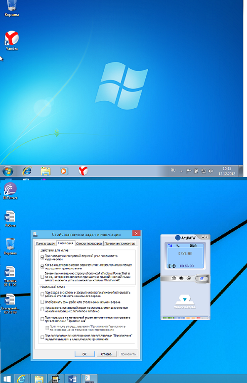This screenshot has height=383, width=247.
Task: Open File Explorer on the Windows 8 taskbar
Action: click(39, 379)
